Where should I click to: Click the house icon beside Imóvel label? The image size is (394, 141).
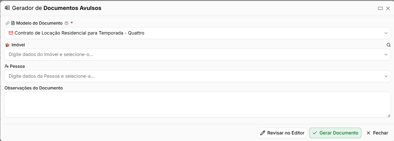pyautogui.click(x=7, y=45)
